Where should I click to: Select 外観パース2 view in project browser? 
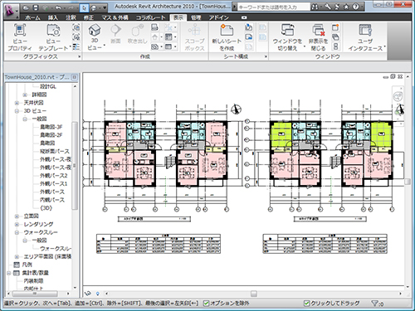[x=54, y=176]
